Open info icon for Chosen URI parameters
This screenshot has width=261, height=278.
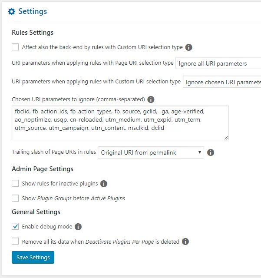(151, 99)
